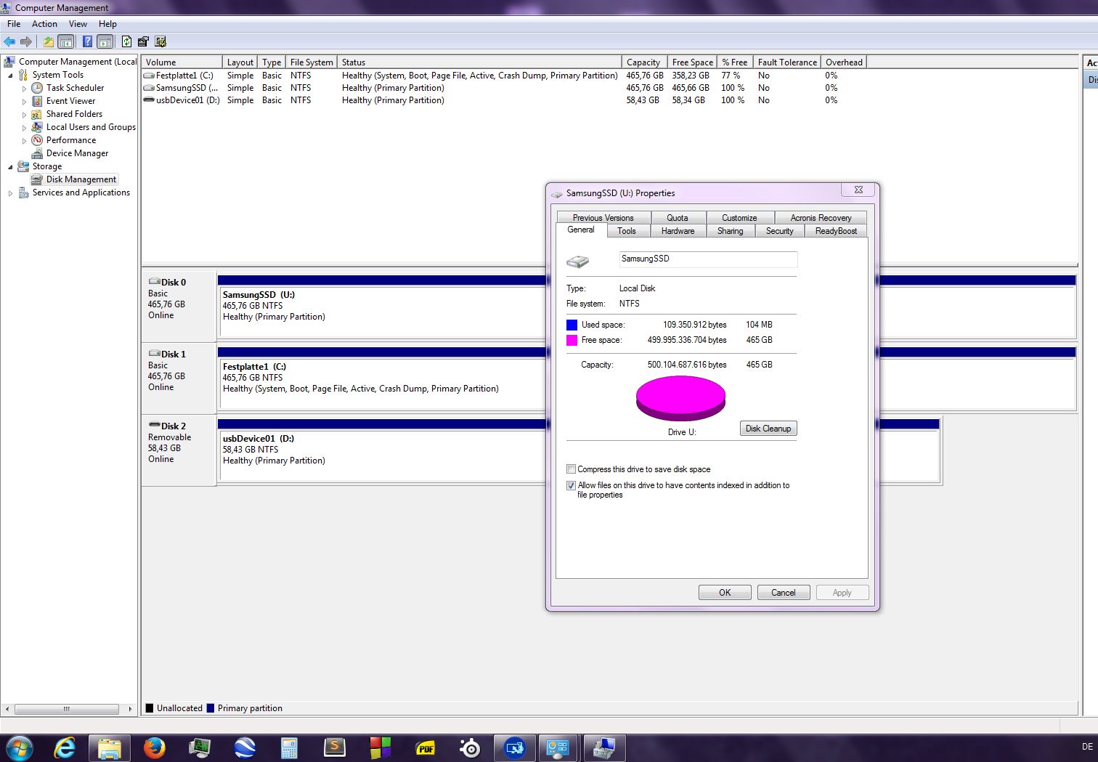Select Disk Management in the tree
Image resolution: width=1098 pixels, height=762 pixels.
pos(81,179)
